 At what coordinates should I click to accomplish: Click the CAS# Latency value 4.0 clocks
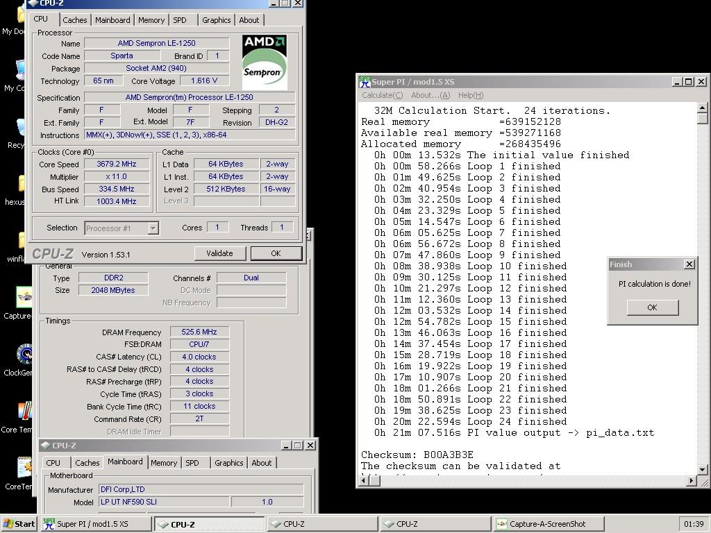(x=199, y=357)
